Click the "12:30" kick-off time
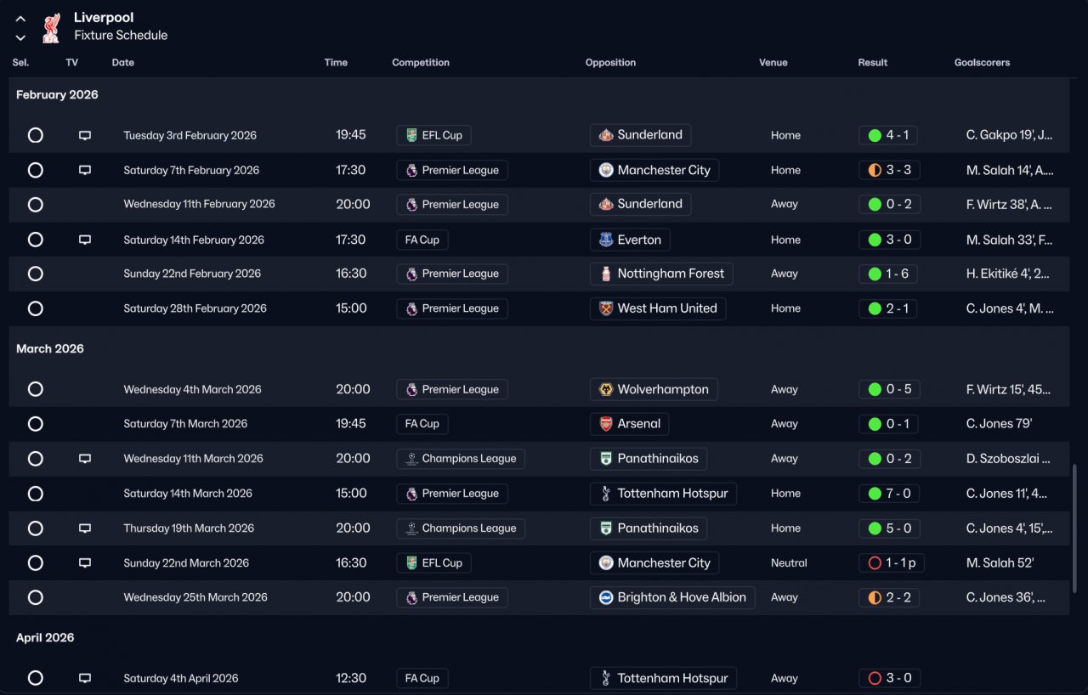Image resolution: width=1088 pixels, height=695 pixels. pos(351,678)
